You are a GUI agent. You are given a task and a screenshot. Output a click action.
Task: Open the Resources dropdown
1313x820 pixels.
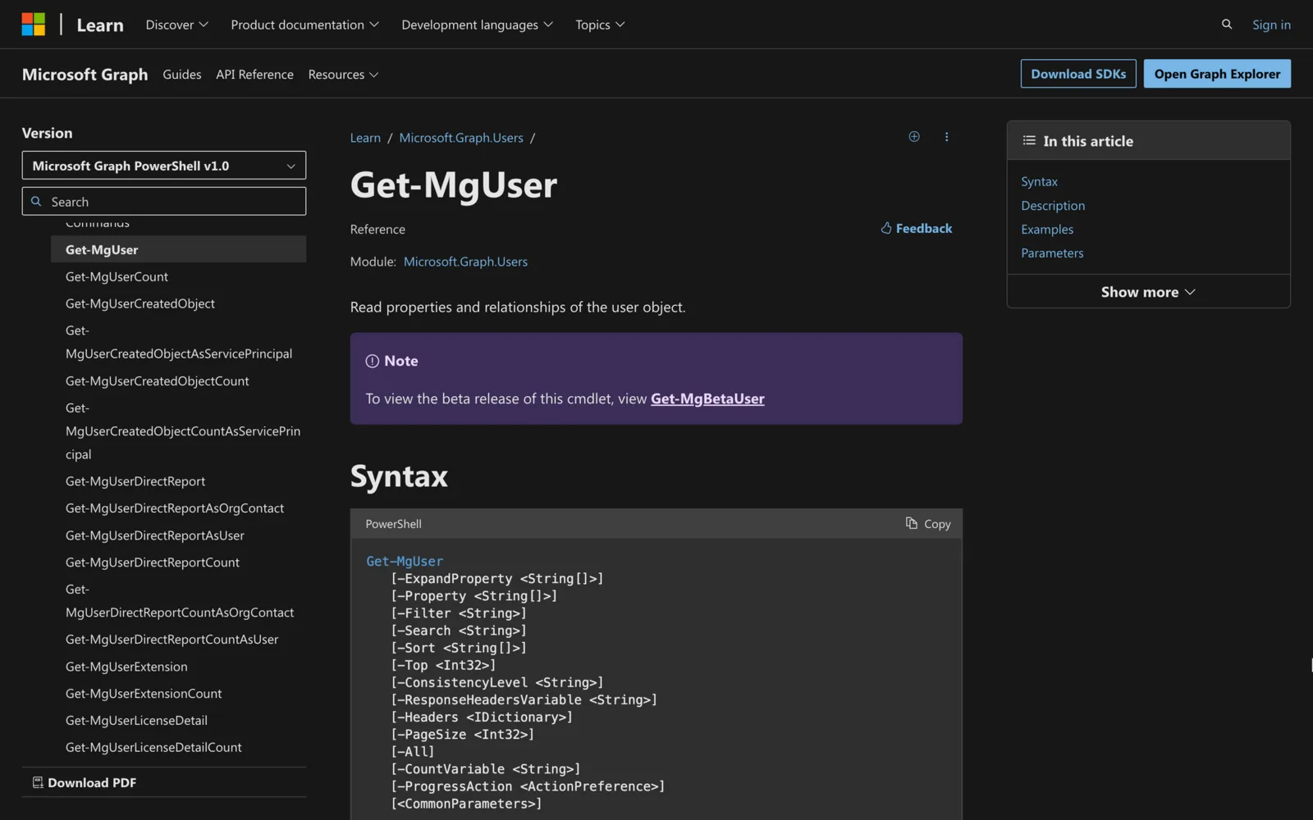(x=343, y=75)
